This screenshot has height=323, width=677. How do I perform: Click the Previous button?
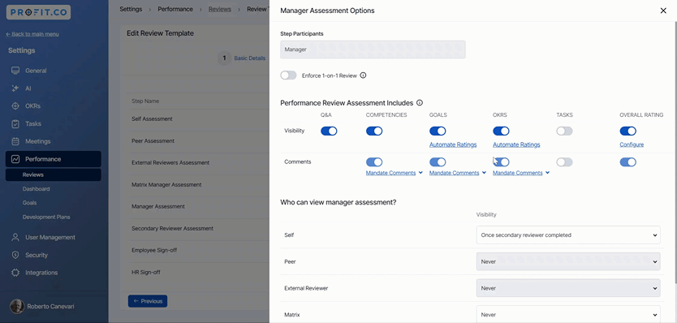point(148,301)
